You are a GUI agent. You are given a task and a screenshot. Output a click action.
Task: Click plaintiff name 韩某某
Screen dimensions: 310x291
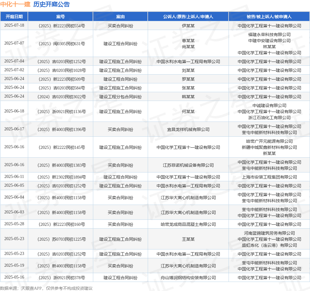[188, 97]
